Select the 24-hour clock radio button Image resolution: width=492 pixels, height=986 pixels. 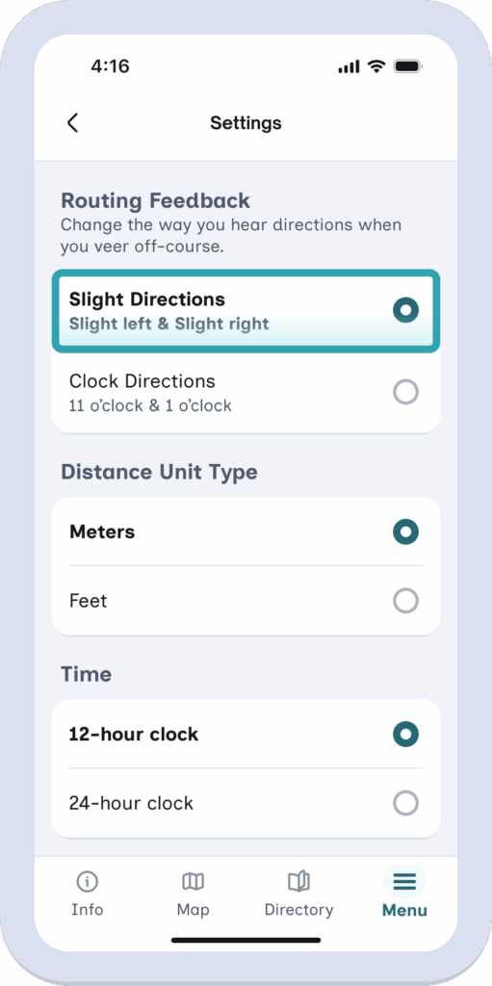(x=405, y=803)
